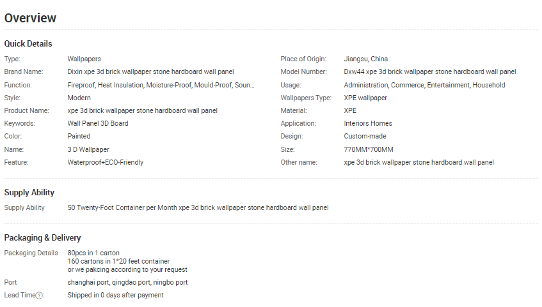The height and width of the screenshot is (307, 542).
Task: Click the 50 Twenty-Foot Container supply text
Action: tap(198, 207)
